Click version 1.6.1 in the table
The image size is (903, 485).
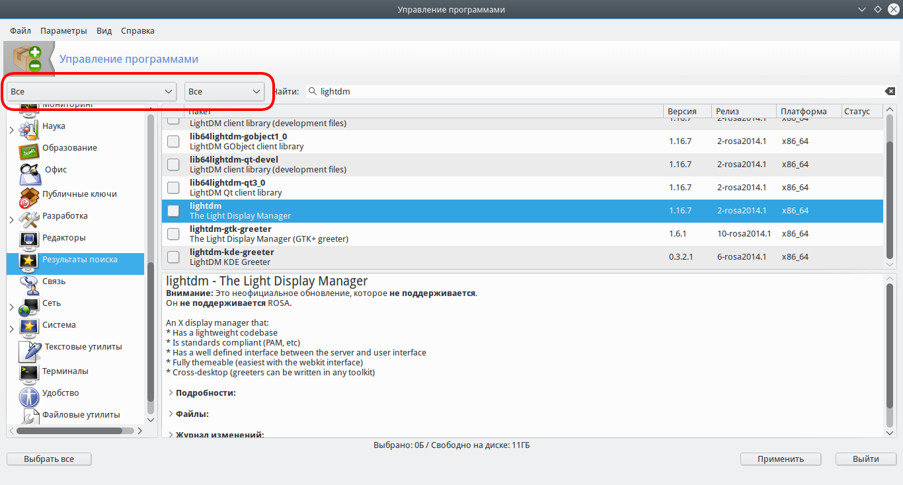678,234
